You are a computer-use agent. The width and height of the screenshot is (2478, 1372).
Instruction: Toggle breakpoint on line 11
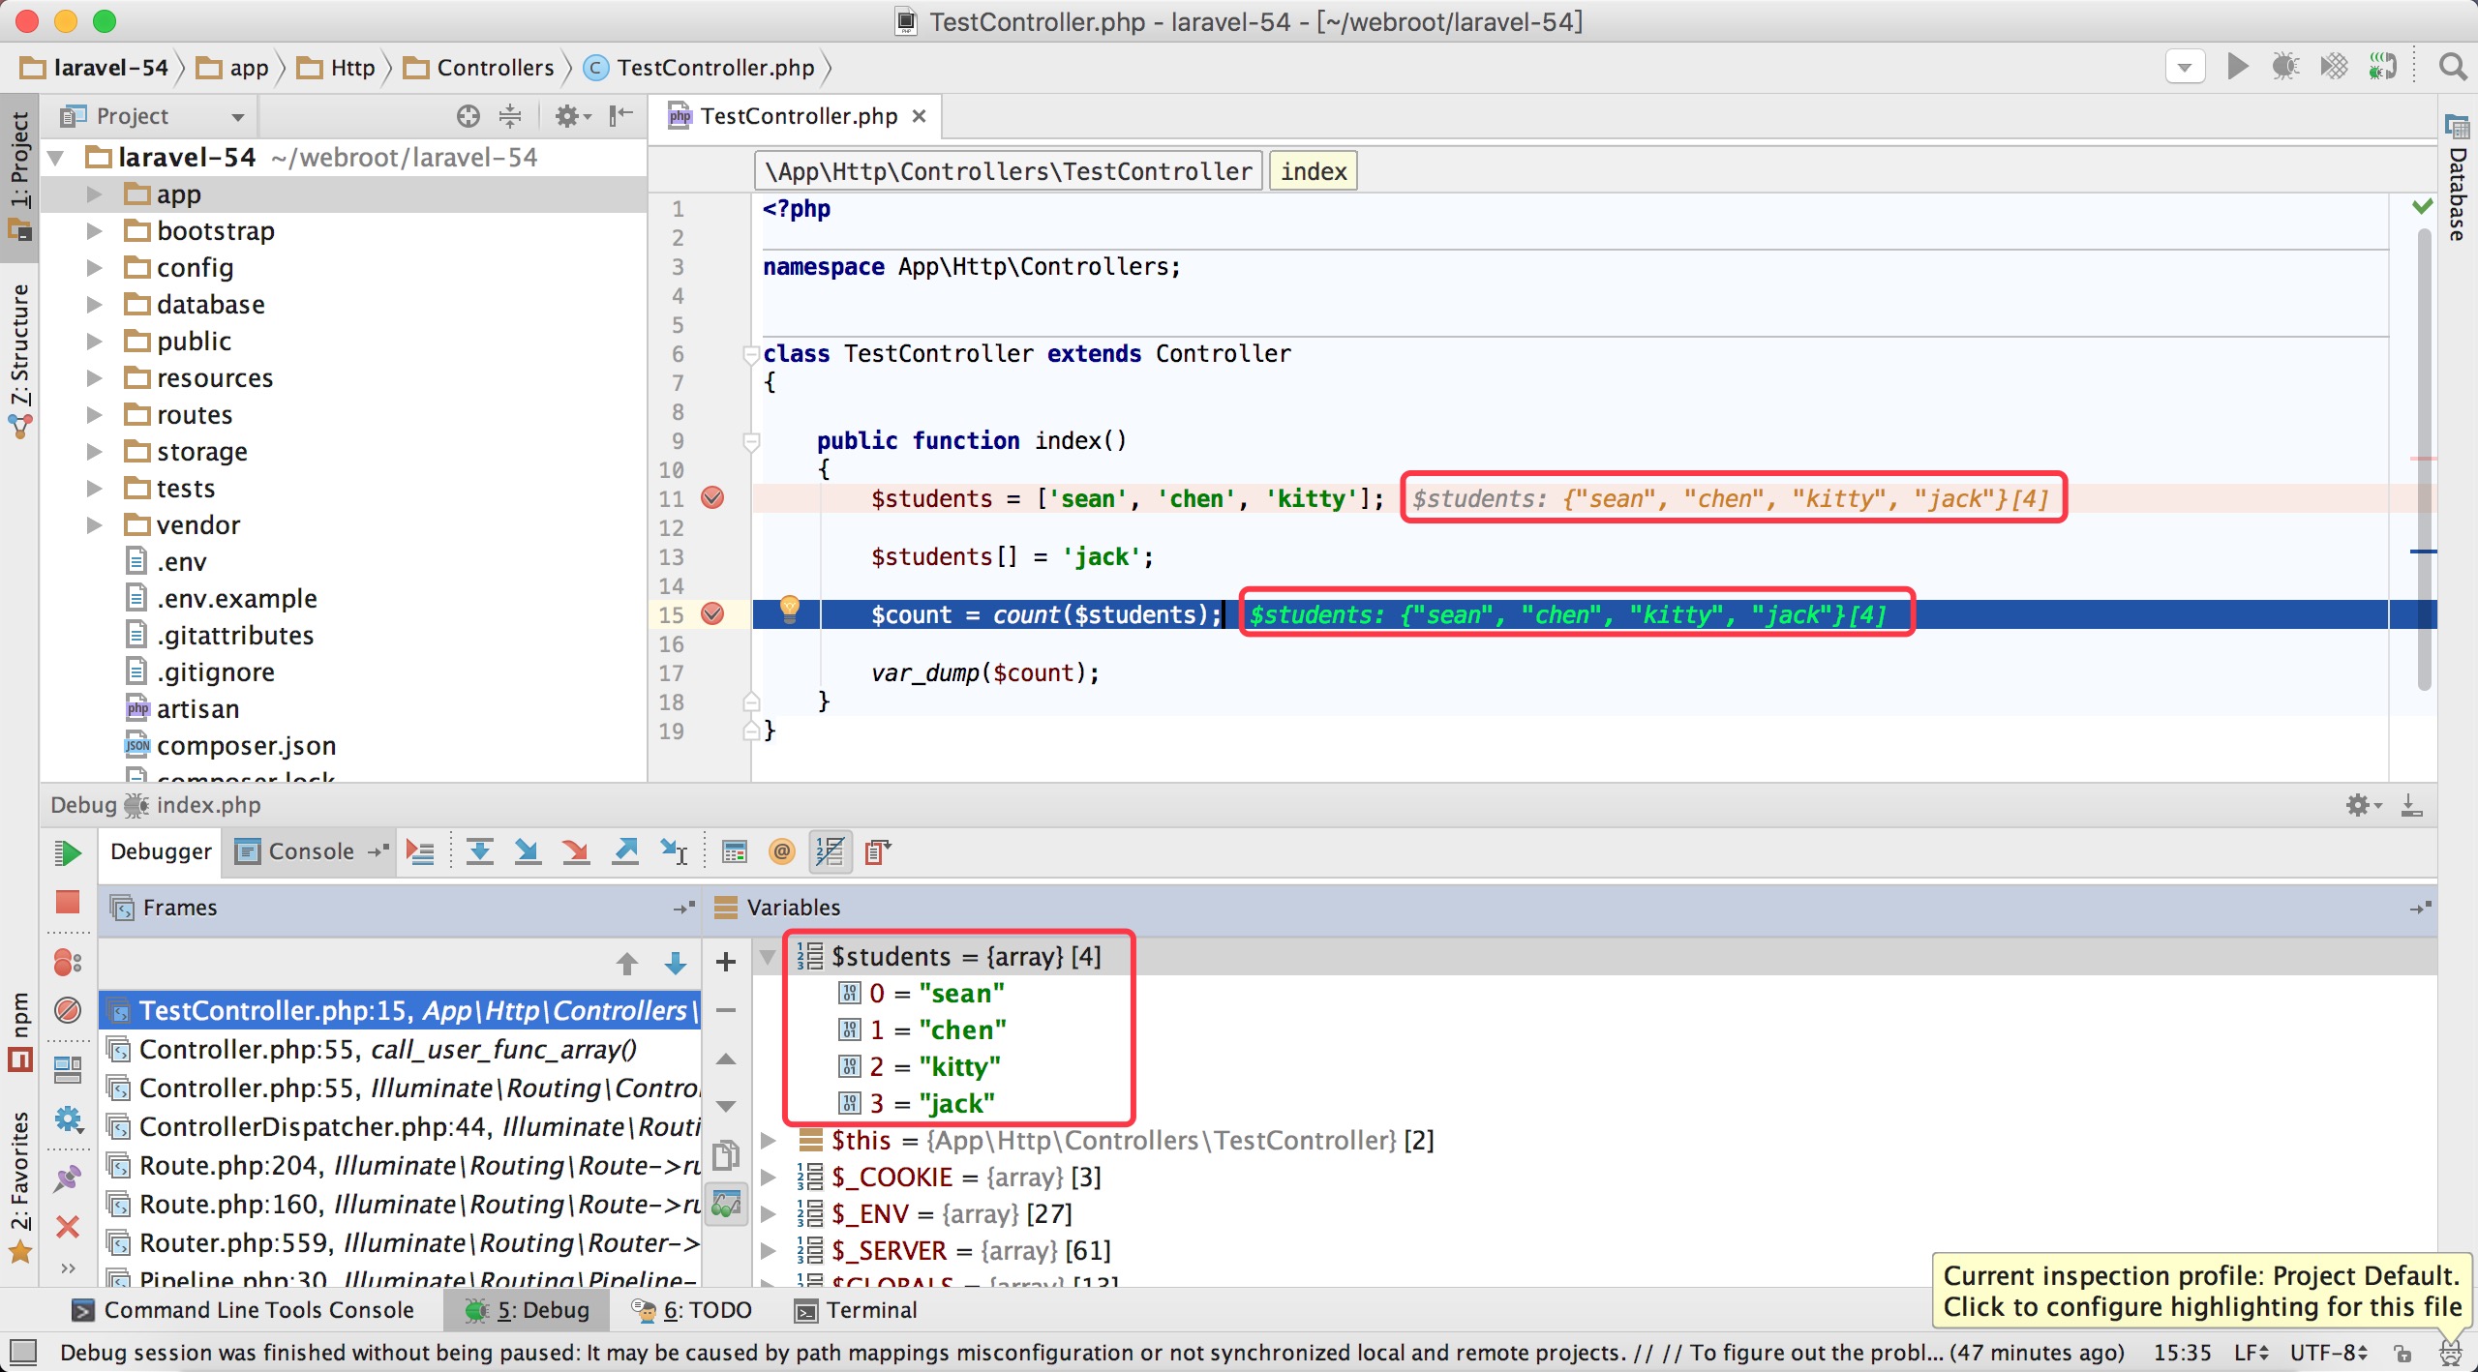click(x=712, y=498)
